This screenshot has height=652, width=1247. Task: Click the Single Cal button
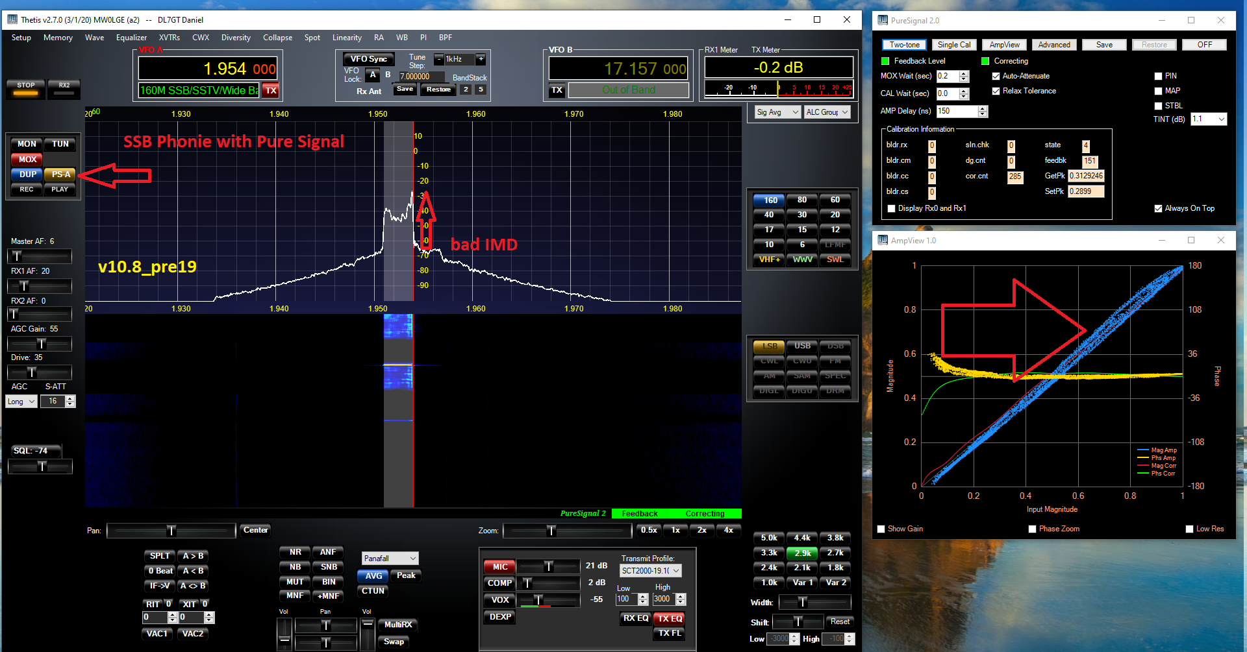pyautogui.click(x=954, y=45)
